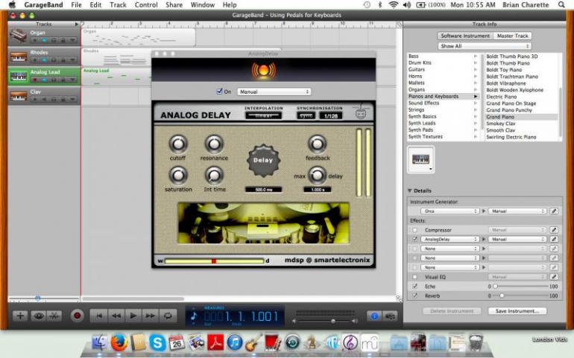Add a new track with plus button

(20, 316)
